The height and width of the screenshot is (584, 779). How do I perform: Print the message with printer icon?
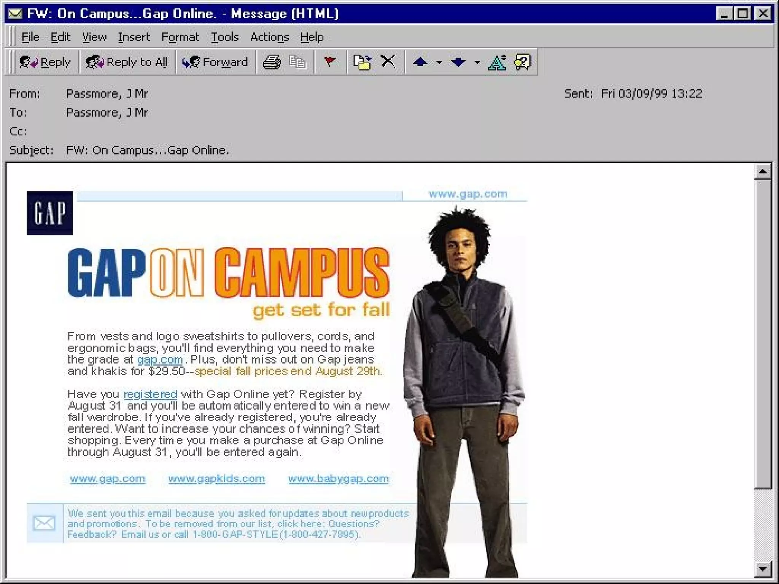click(272, 62)
